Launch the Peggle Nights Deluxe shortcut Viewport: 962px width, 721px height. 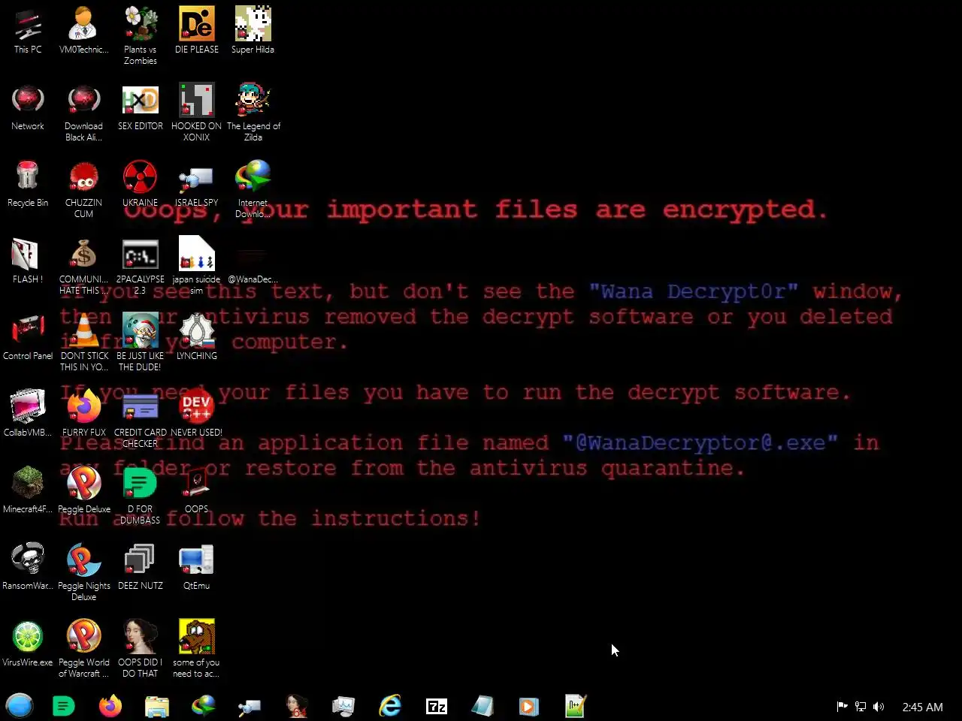[x=83, y=572]
